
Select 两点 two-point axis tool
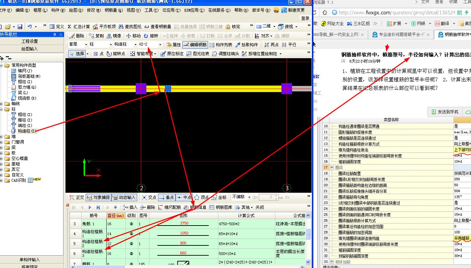pos(271,44)
